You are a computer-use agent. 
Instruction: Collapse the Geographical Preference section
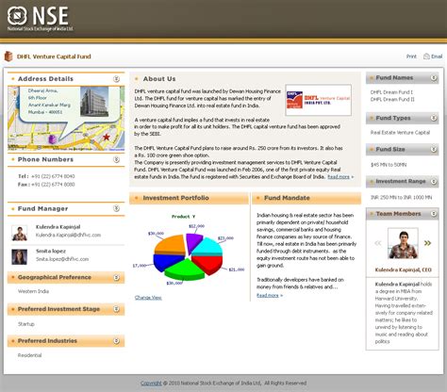[116, 277]
